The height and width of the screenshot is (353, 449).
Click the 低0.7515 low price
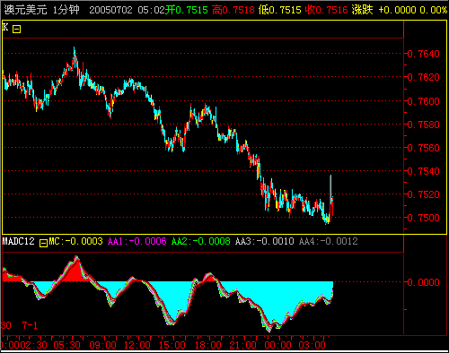pos(280,10)
